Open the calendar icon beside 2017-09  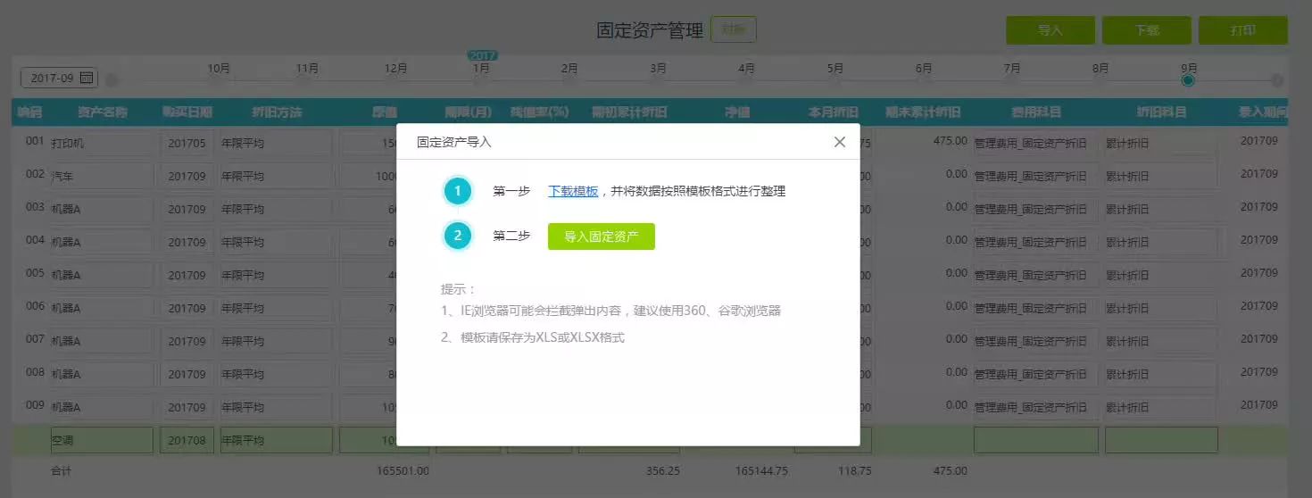point(87,79)
